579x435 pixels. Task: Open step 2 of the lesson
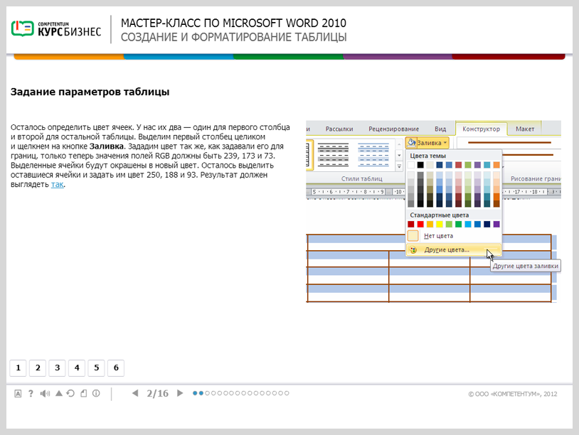tap(38, 368)
